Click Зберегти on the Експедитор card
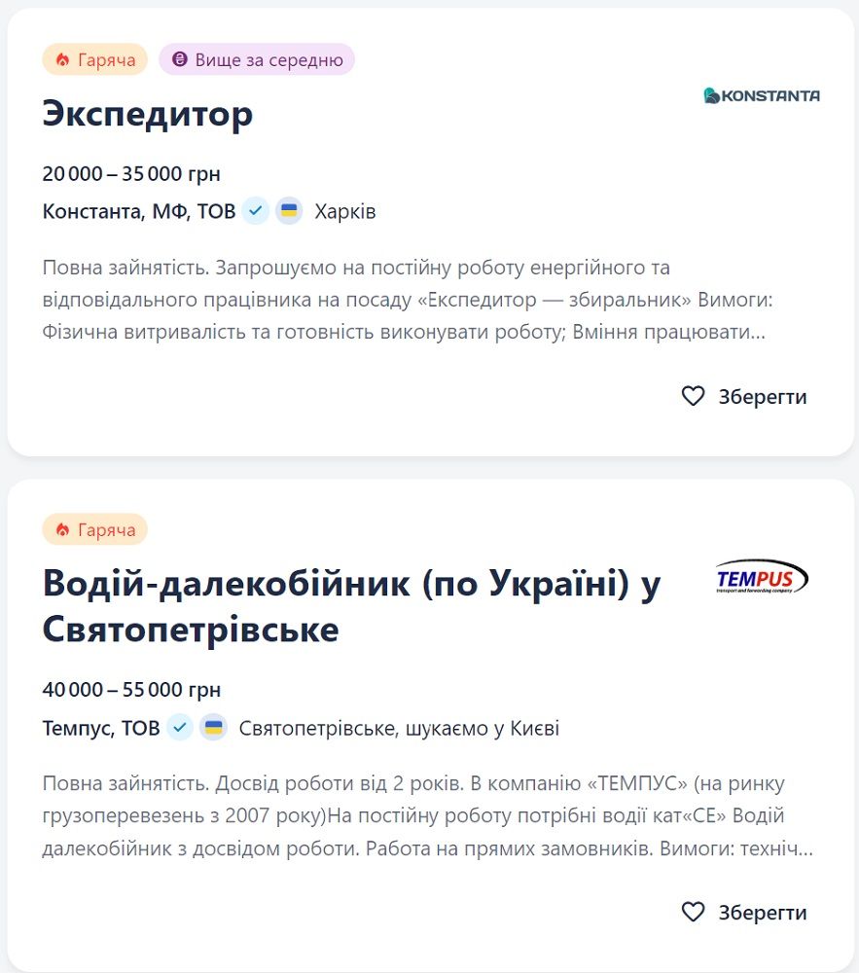859x973 pixels. pos(761,396)
